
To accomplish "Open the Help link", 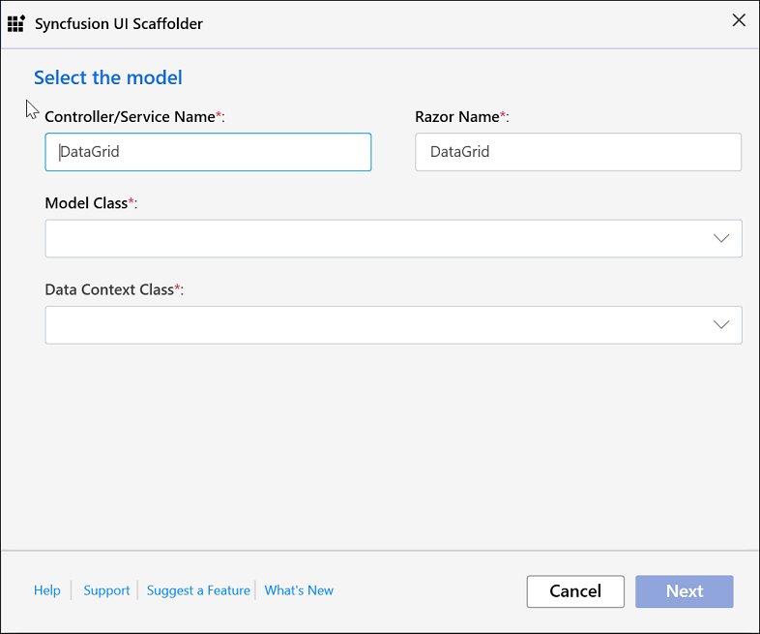I will [47, 590].
